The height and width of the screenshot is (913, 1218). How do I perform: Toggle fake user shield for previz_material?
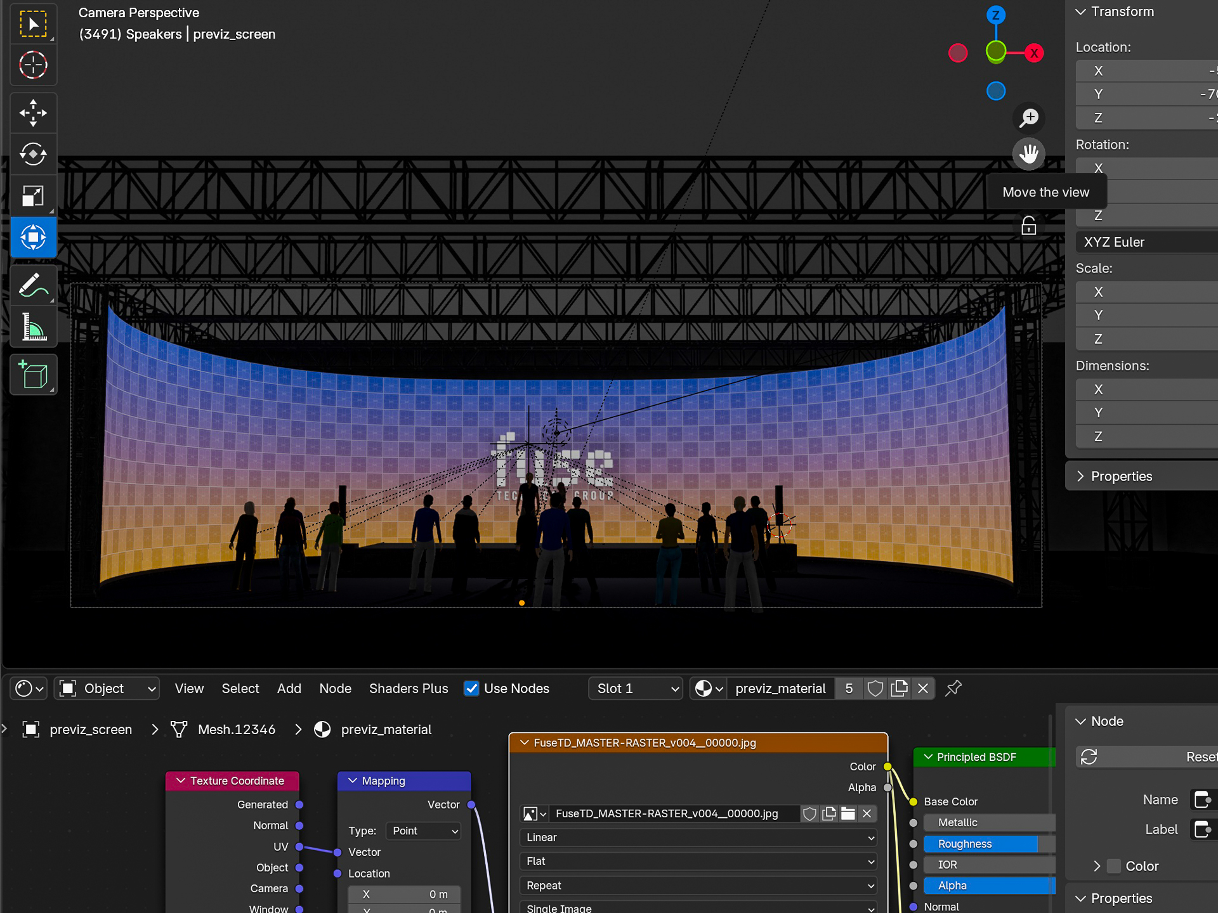[x=875, y=689]
